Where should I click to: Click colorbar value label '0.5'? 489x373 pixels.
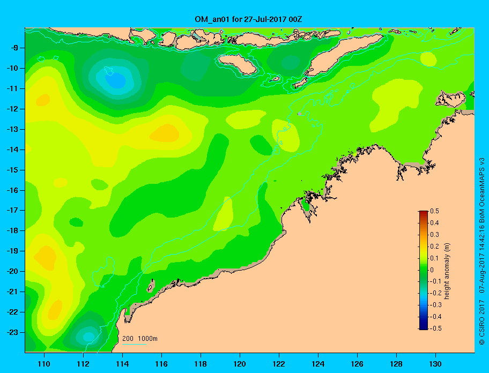pos(434,211)
